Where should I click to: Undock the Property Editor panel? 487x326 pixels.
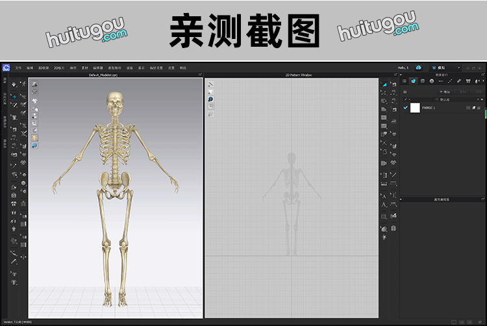(x=482, y=199)
